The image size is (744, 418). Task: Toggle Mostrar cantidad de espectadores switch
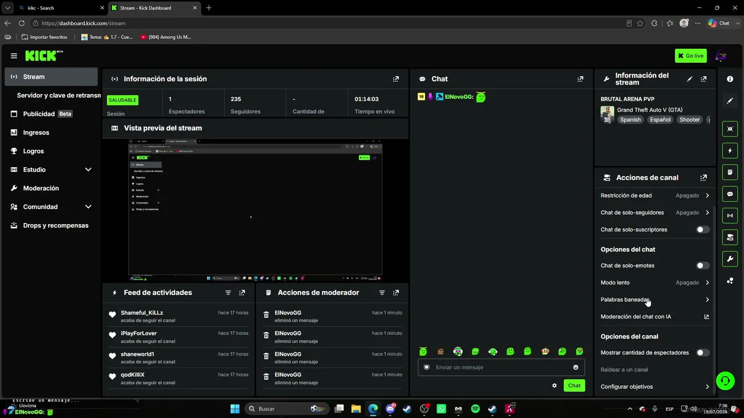[703, 352]
